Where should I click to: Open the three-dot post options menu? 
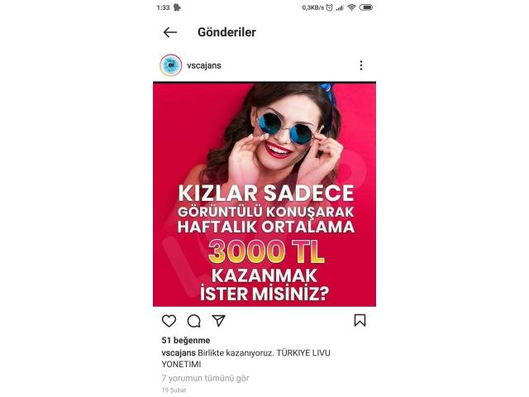(361, 65)
